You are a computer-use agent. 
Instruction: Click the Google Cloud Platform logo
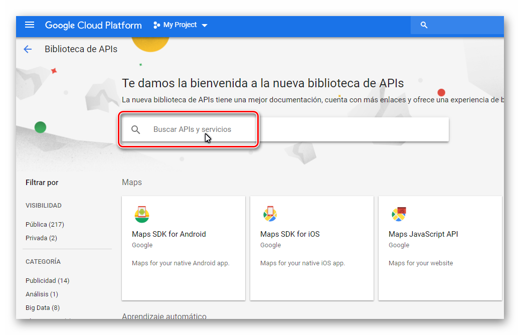[x=93, y=25]
